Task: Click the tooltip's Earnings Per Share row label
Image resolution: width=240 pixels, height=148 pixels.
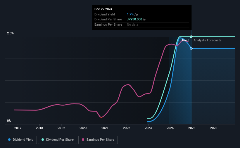Action: click(x=108, y=24)
